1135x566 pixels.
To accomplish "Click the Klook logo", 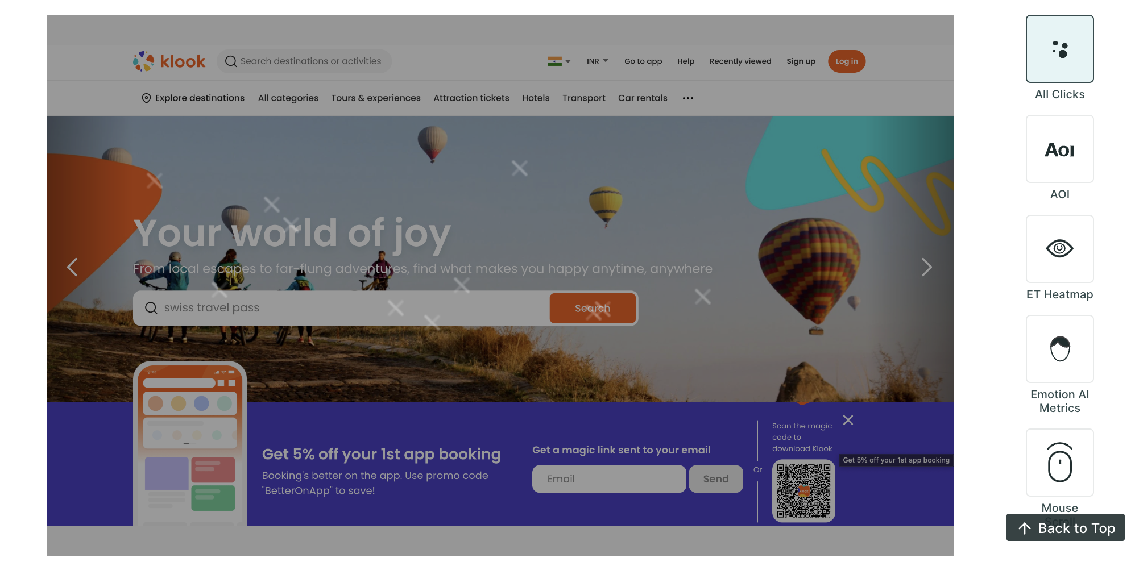I will (169, 61).
